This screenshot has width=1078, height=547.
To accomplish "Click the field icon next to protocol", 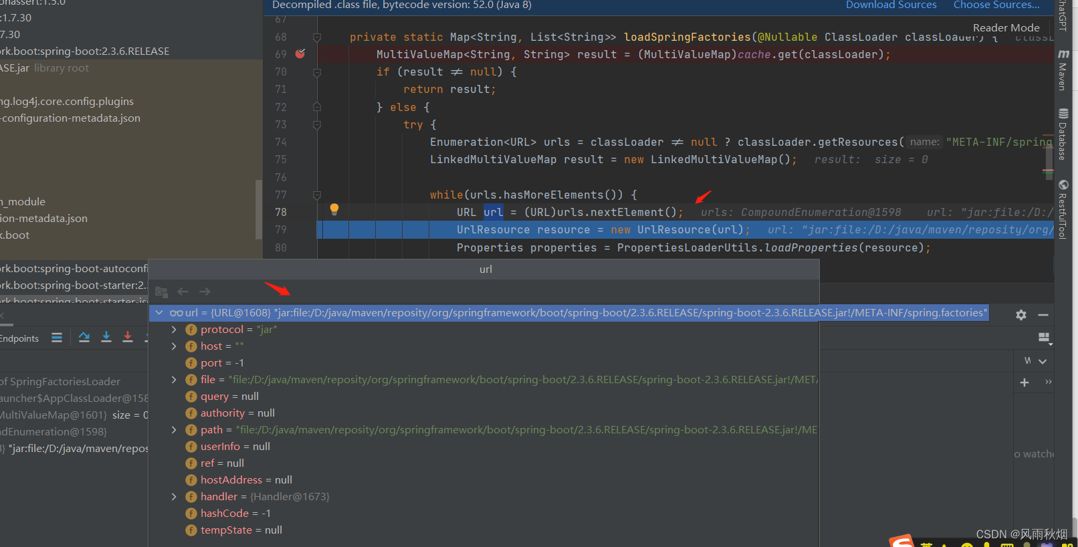I will 191,330.
